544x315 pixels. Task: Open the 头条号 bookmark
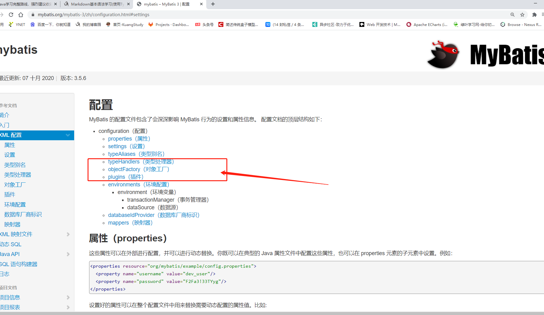tap(204, 24)
